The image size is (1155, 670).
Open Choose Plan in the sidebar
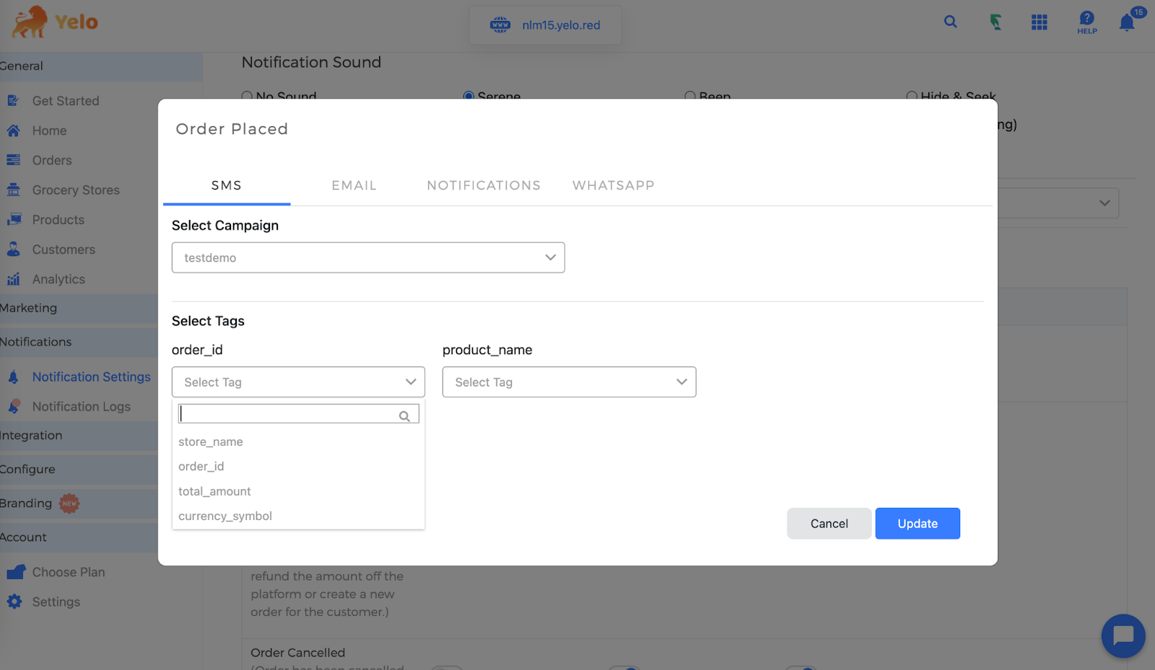click(69, 572)
